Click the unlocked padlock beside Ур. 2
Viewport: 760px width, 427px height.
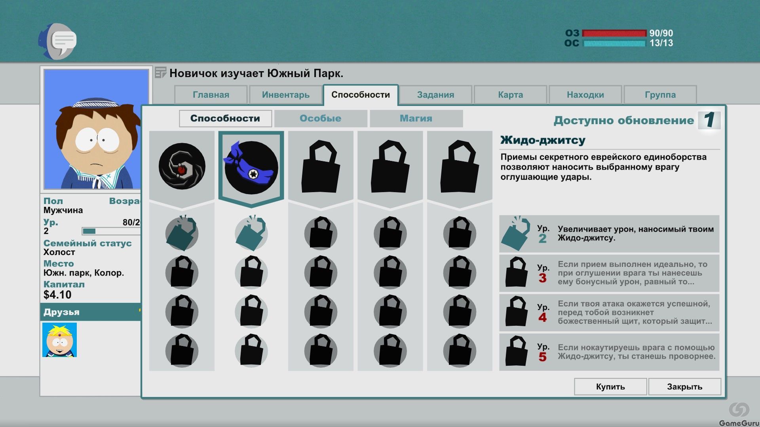coord(516,234)
